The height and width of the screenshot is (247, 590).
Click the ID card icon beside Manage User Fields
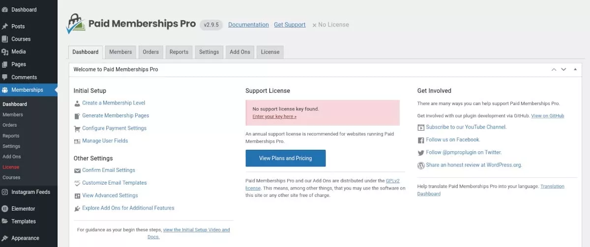[77, 141]
